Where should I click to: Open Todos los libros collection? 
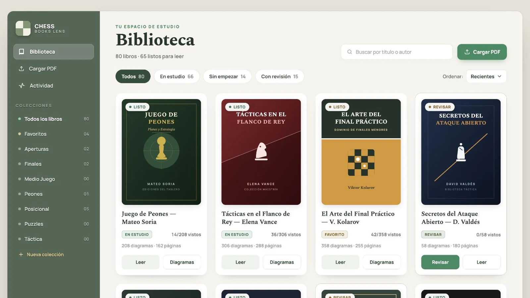pos(54,119)
